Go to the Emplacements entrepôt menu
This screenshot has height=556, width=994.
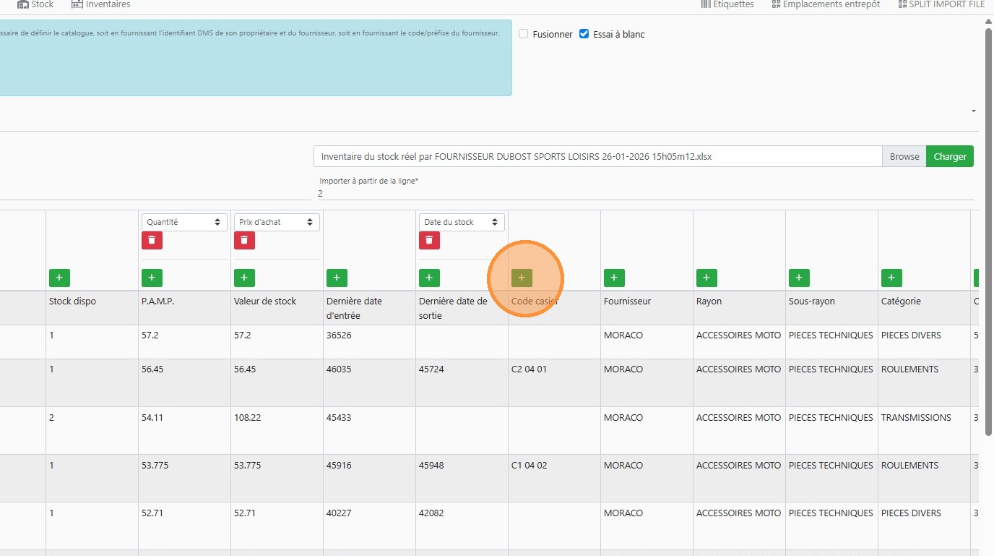tap(826, 4)
